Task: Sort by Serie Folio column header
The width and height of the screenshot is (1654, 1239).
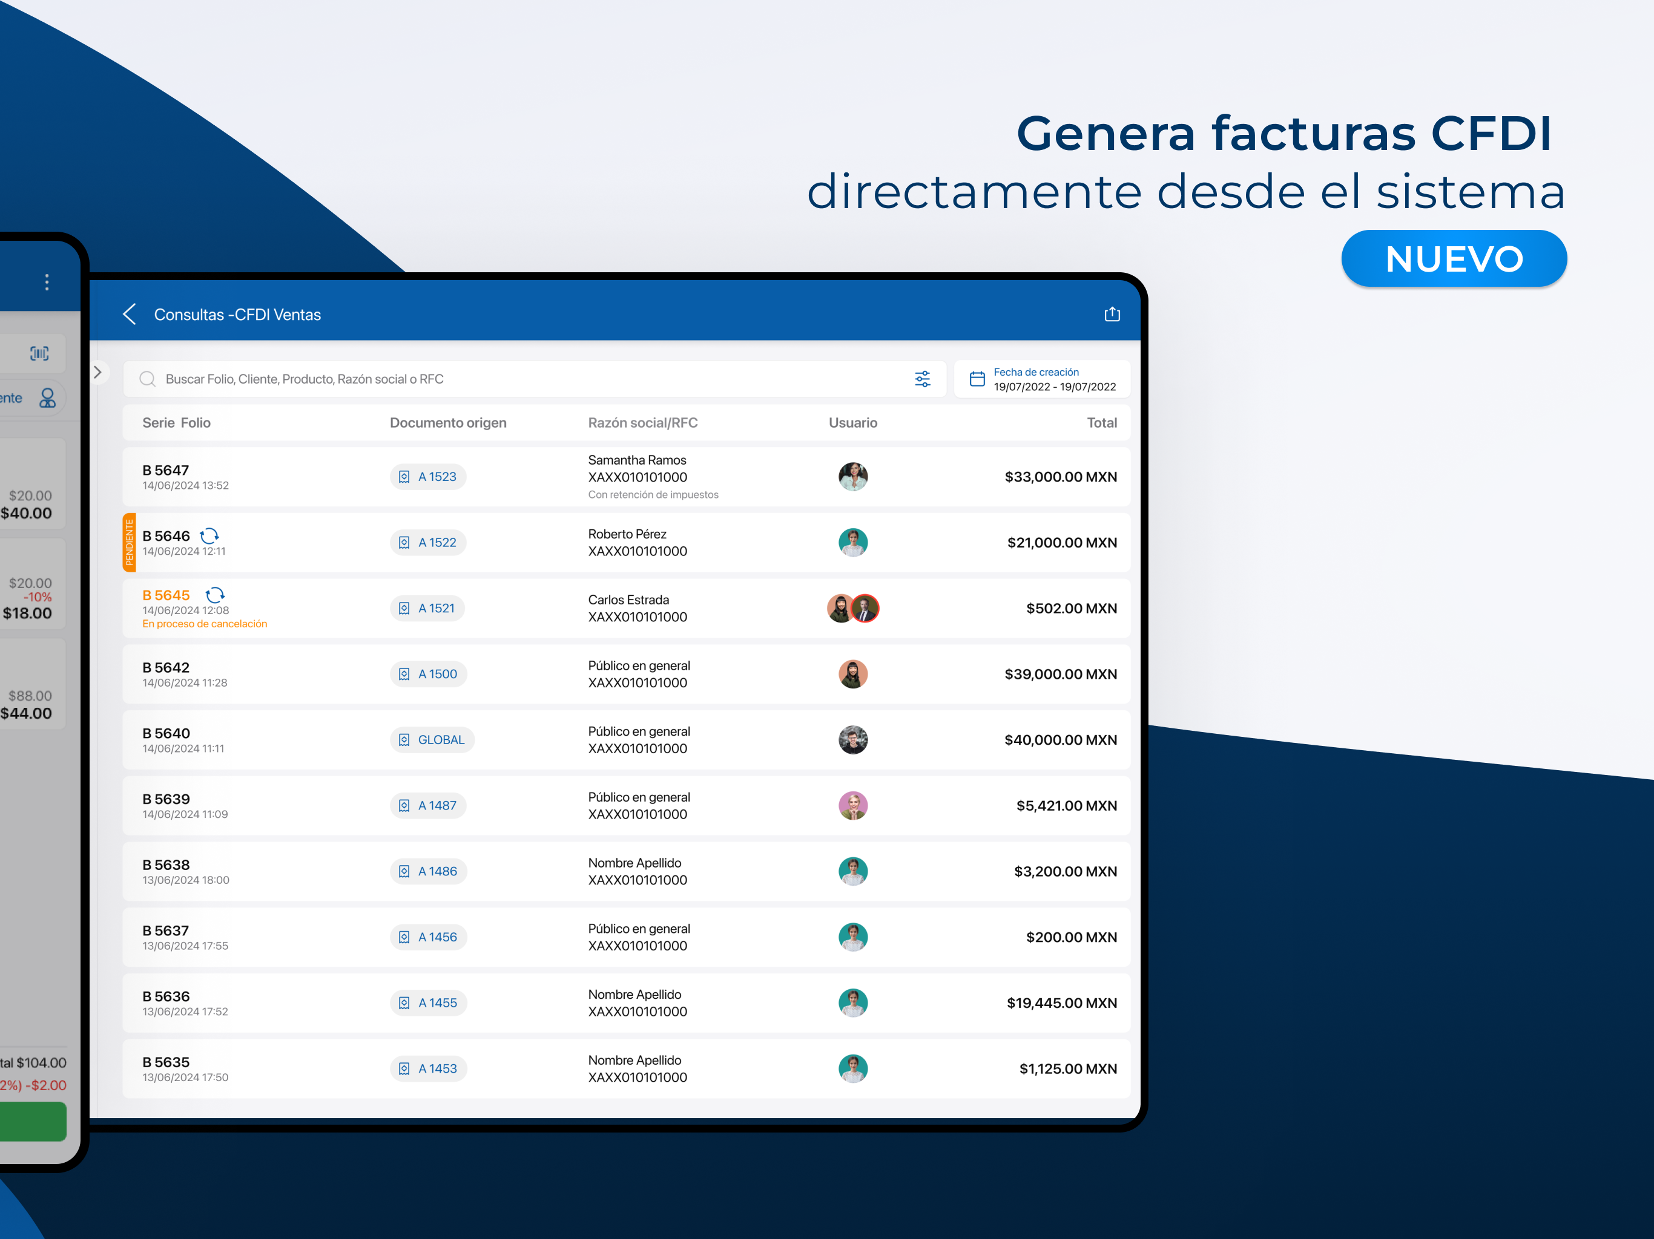Action: point(176,423)
